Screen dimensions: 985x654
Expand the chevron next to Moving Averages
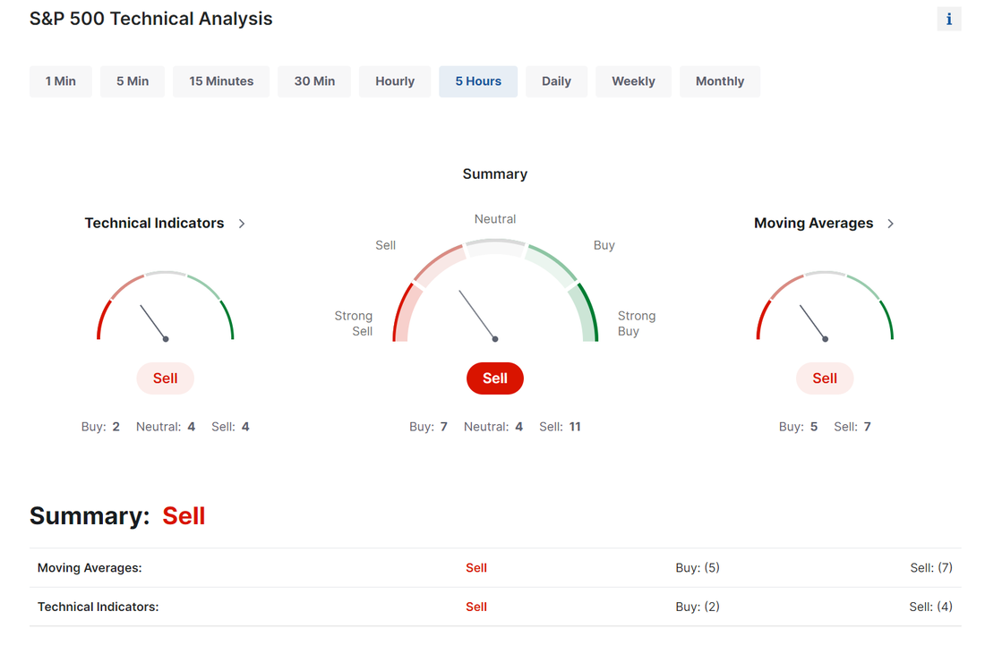coord(891,224)
